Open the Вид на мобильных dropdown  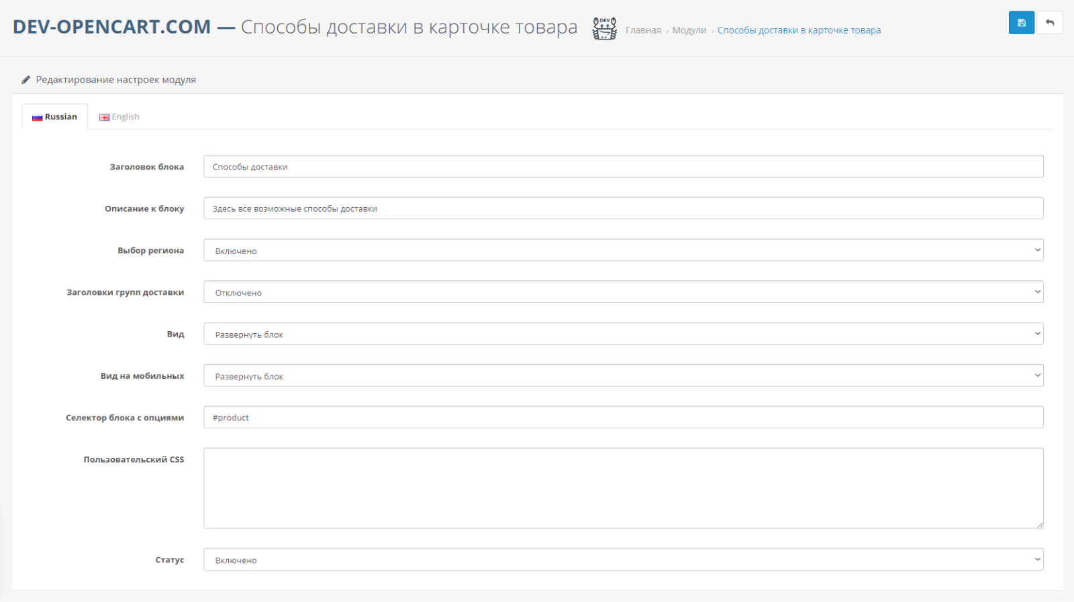coord(623,375)
